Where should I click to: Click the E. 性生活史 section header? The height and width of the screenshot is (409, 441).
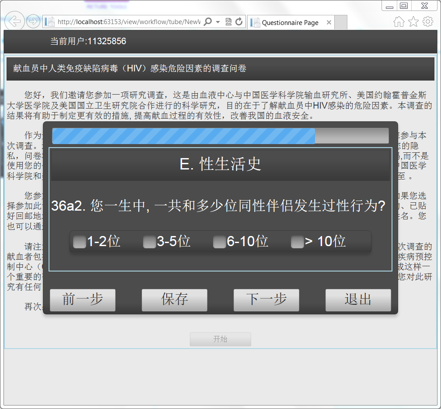pos(220,165)
